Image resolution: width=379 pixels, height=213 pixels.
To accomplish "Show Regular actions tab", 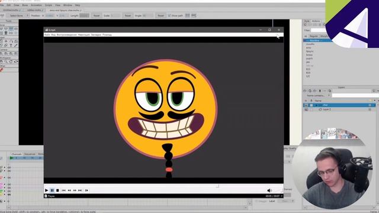I will point(314,36).
